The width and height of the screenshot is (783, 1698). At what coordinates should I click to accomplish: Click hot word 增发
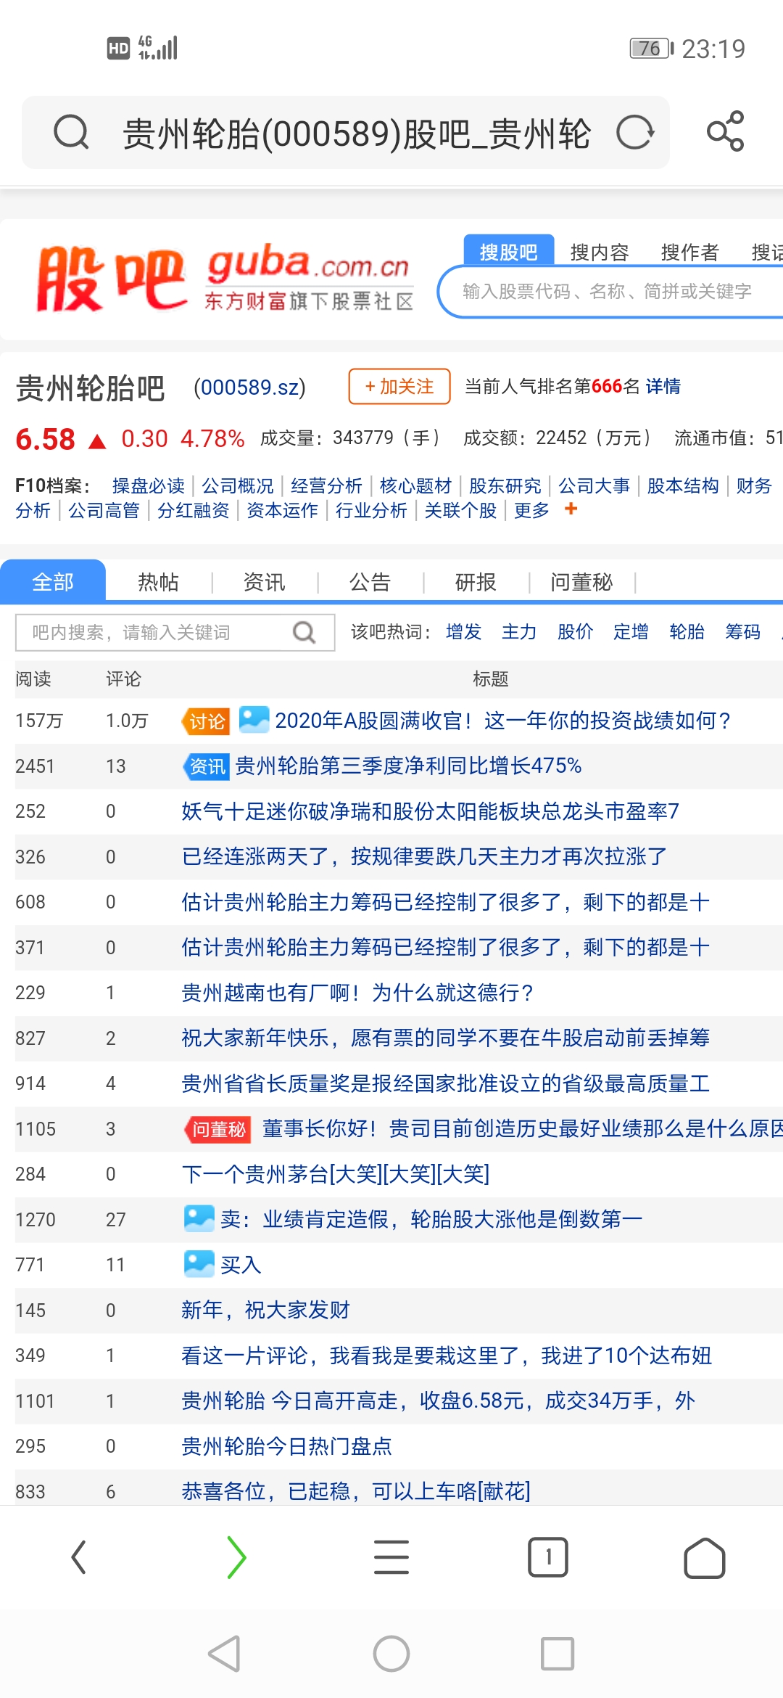[x=464, y=632]
